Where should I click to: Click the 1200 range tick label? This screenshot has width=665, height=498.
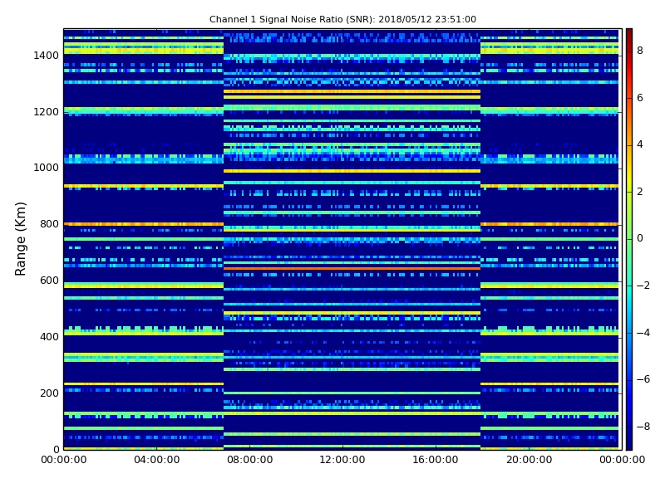click(x=47, y=112)
